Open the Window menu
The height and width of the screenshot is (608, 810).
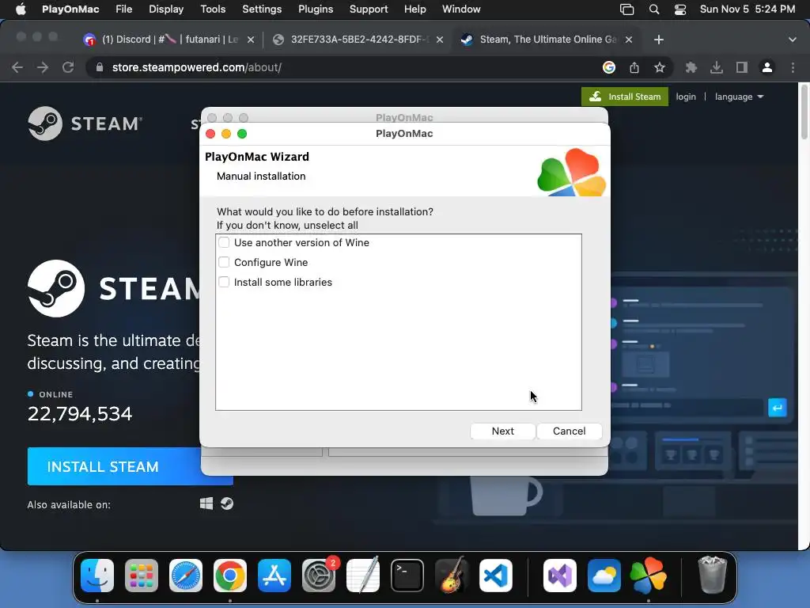461,9
